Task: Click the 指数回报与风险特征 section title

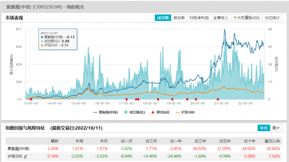Action: (x=25, y=128)
